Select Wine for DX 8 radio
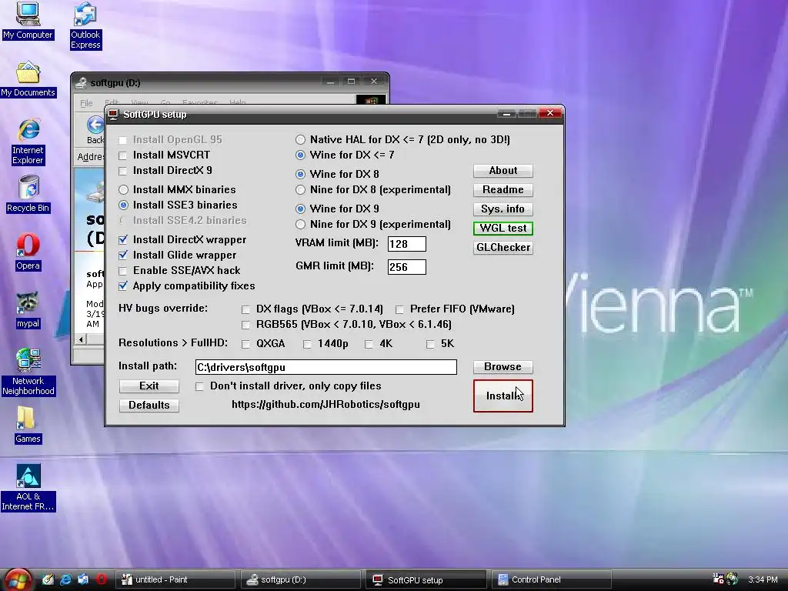 [301, 175]
